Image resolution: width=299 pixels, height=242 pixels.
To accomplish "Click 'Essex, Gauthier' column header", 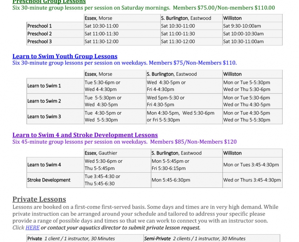I will [117, 153].
